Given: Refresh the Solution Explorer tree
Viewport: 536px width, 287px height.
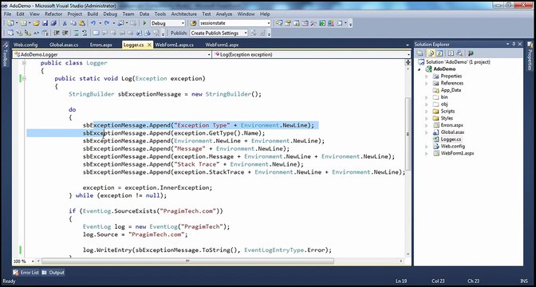Looking at the screenshot, I should pyautogui.click(x=440, y=53).
